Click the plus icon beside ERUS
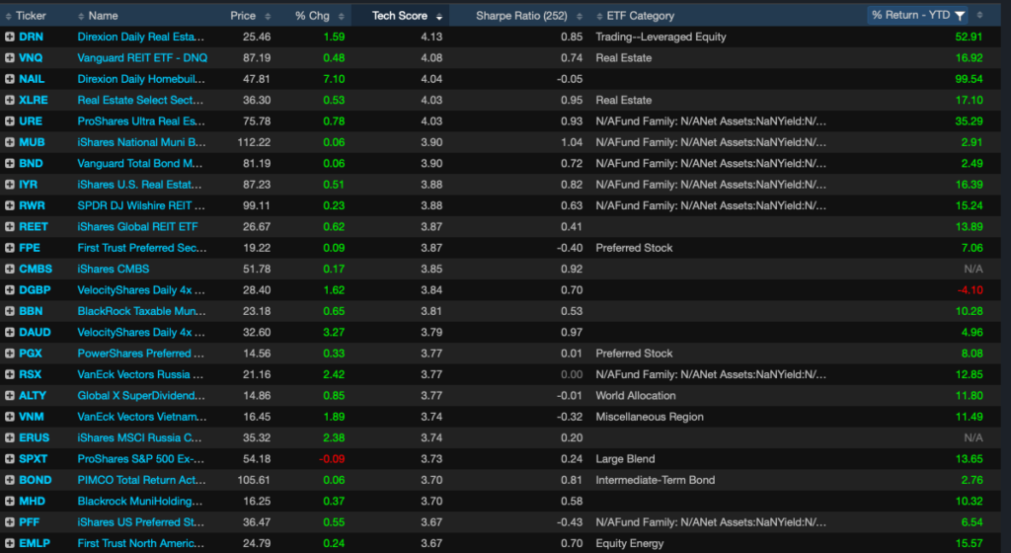1011x553 pixels. (x=10, y=437)
